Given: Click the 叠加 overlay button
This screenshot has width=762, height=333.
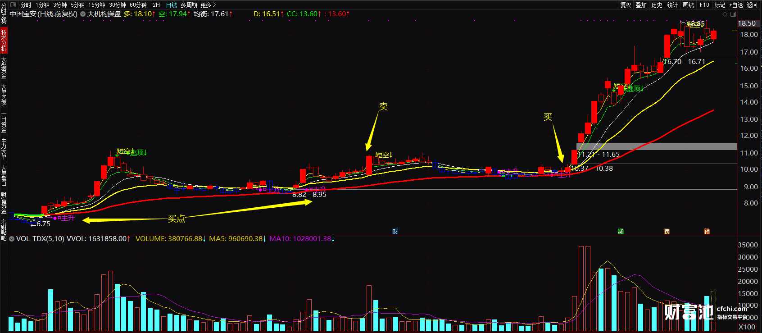Looking at the screenshot, I should [x=641, y=5].
